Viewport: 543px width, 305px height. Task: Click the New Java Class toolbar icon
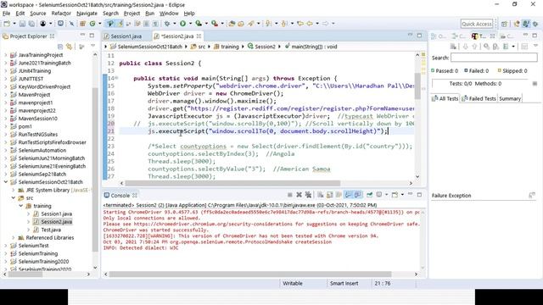tap(92, 24)
